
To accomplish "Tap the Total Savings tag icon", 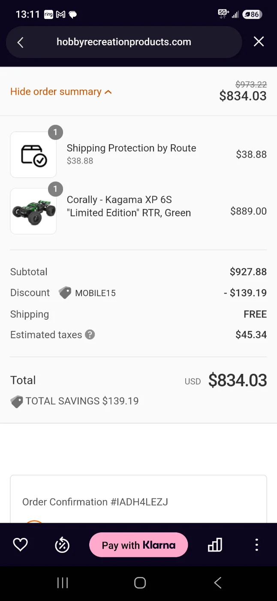I will (16, 401).
